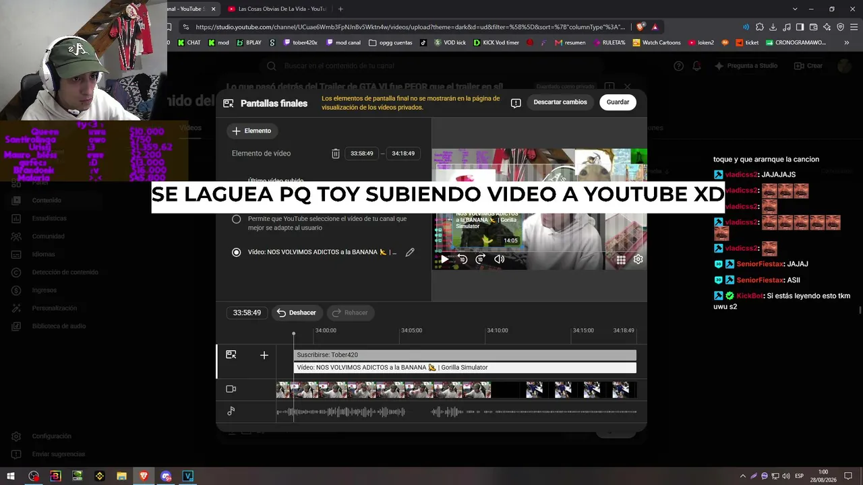863x485 pixels.
Task: Skip the preview forward 10 seconds
Action: 481,259
